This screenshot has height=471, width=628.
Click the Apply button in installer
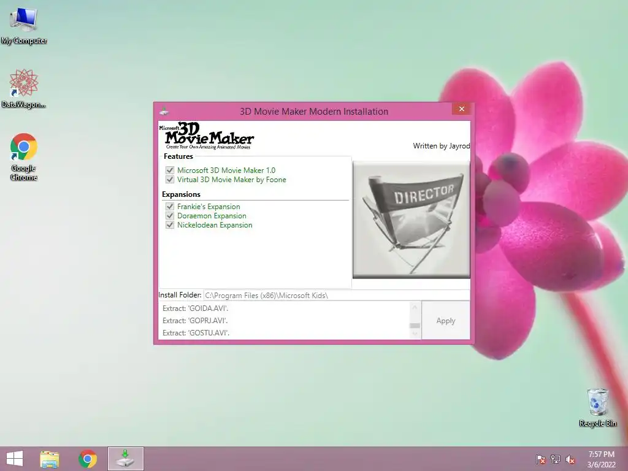coord(446,320)
